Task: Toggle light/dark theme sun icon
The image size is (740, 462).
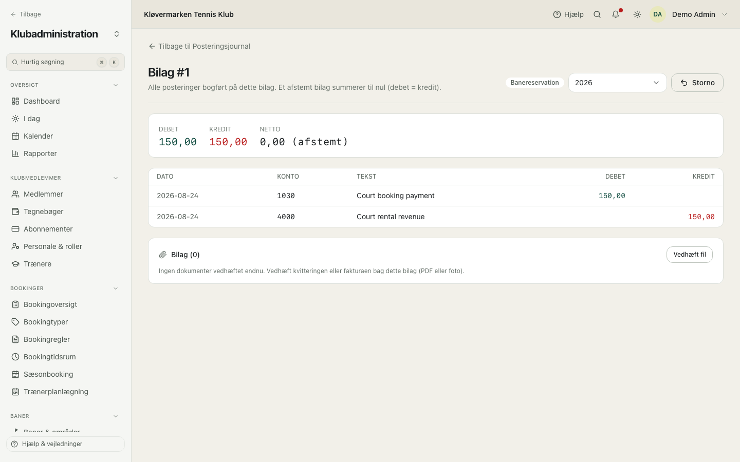Action: pyautogui.click(x=637, y=14)
